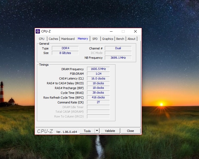This screenshot has width=199, height=159.
Task: Click the tRAS 38 clocks value
Action: [x=98, y=93]
